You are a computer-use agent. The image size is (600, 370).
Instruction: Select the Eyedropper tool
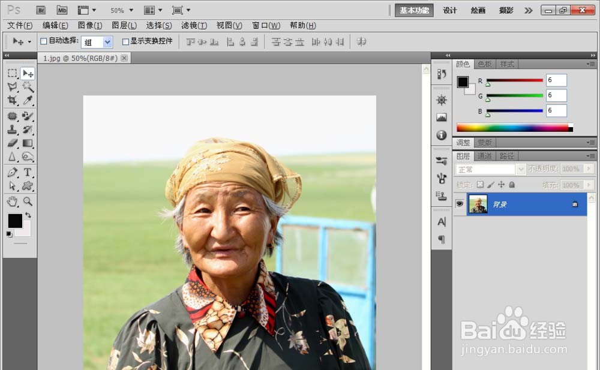[x=28, y=100]
